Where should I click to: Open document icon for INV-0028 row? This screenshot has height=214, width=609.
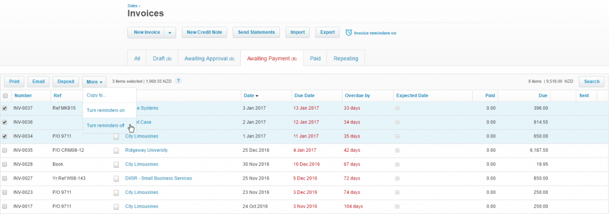click(x=116, y=164)
